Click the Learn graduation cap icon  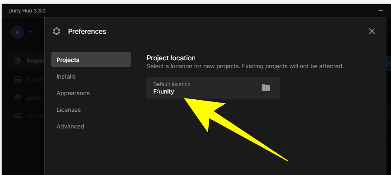coord(17,97)
